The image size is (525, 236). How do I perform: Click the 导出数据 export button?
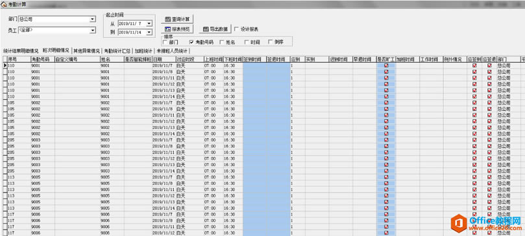coord(215,29)
